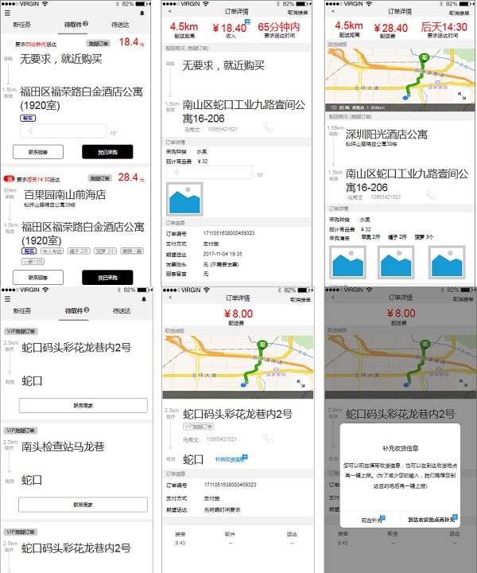Screen dimensions: 477x573
Task: Open the single product photo on 65分钟内 order
Action: click(x=184, y=198)
